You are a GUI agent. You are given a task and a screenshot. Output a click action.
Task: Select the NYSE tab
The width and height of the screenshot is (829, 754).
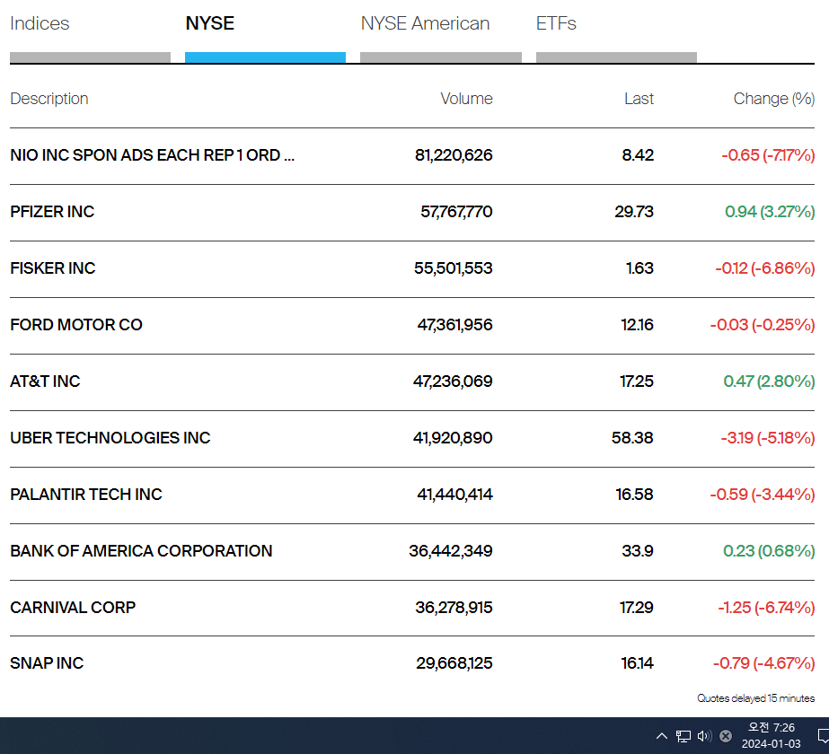click(x=210, y=23)
